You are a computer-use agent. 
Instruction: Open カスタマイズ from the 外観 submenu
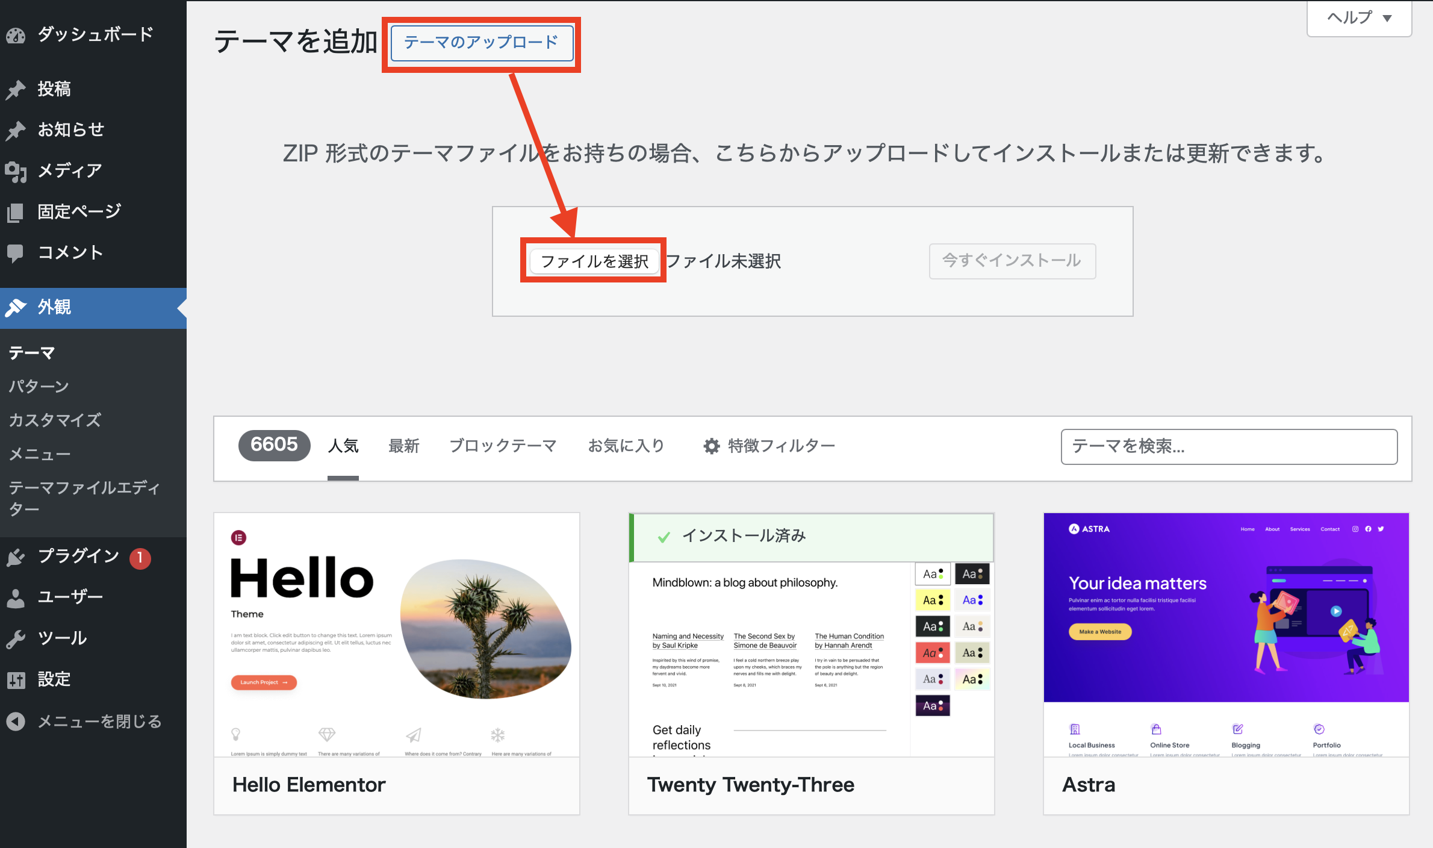coord(54,420)
